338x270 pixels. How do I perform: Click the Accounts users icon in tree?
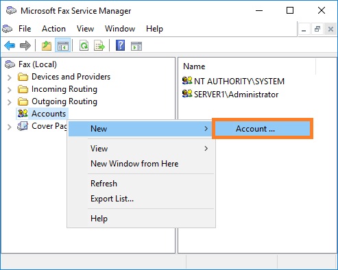pyautogui.click(x=23, y=113)
